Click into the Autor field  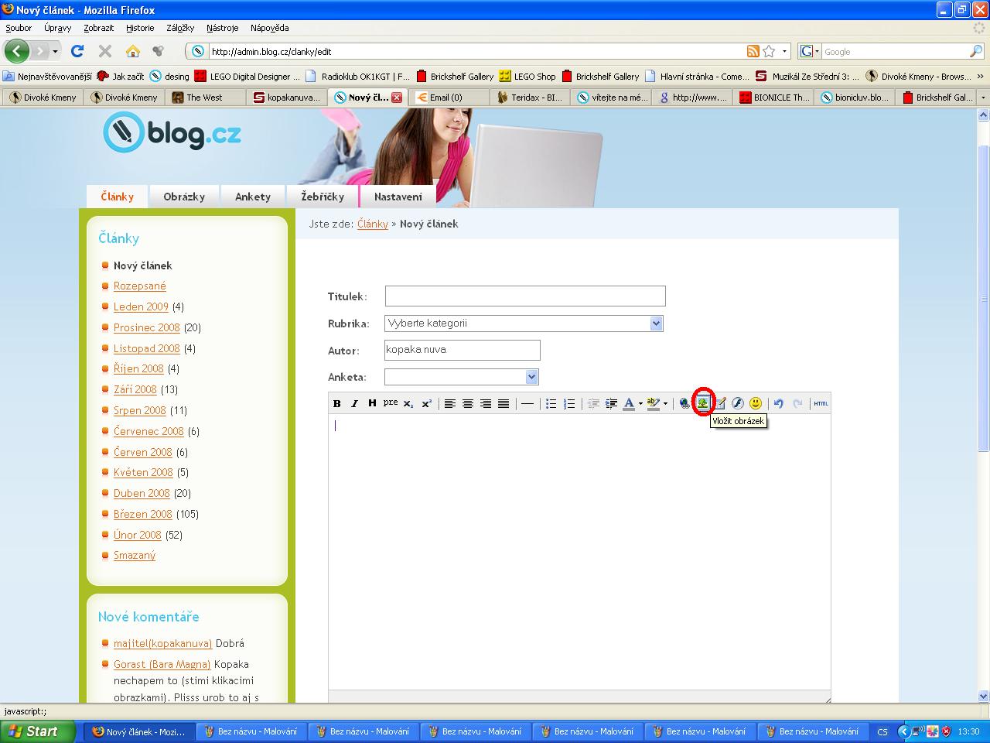click(463, 350)
